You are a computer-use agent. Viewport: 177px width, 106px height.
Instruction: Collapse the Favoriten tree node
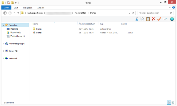point(4,25)
